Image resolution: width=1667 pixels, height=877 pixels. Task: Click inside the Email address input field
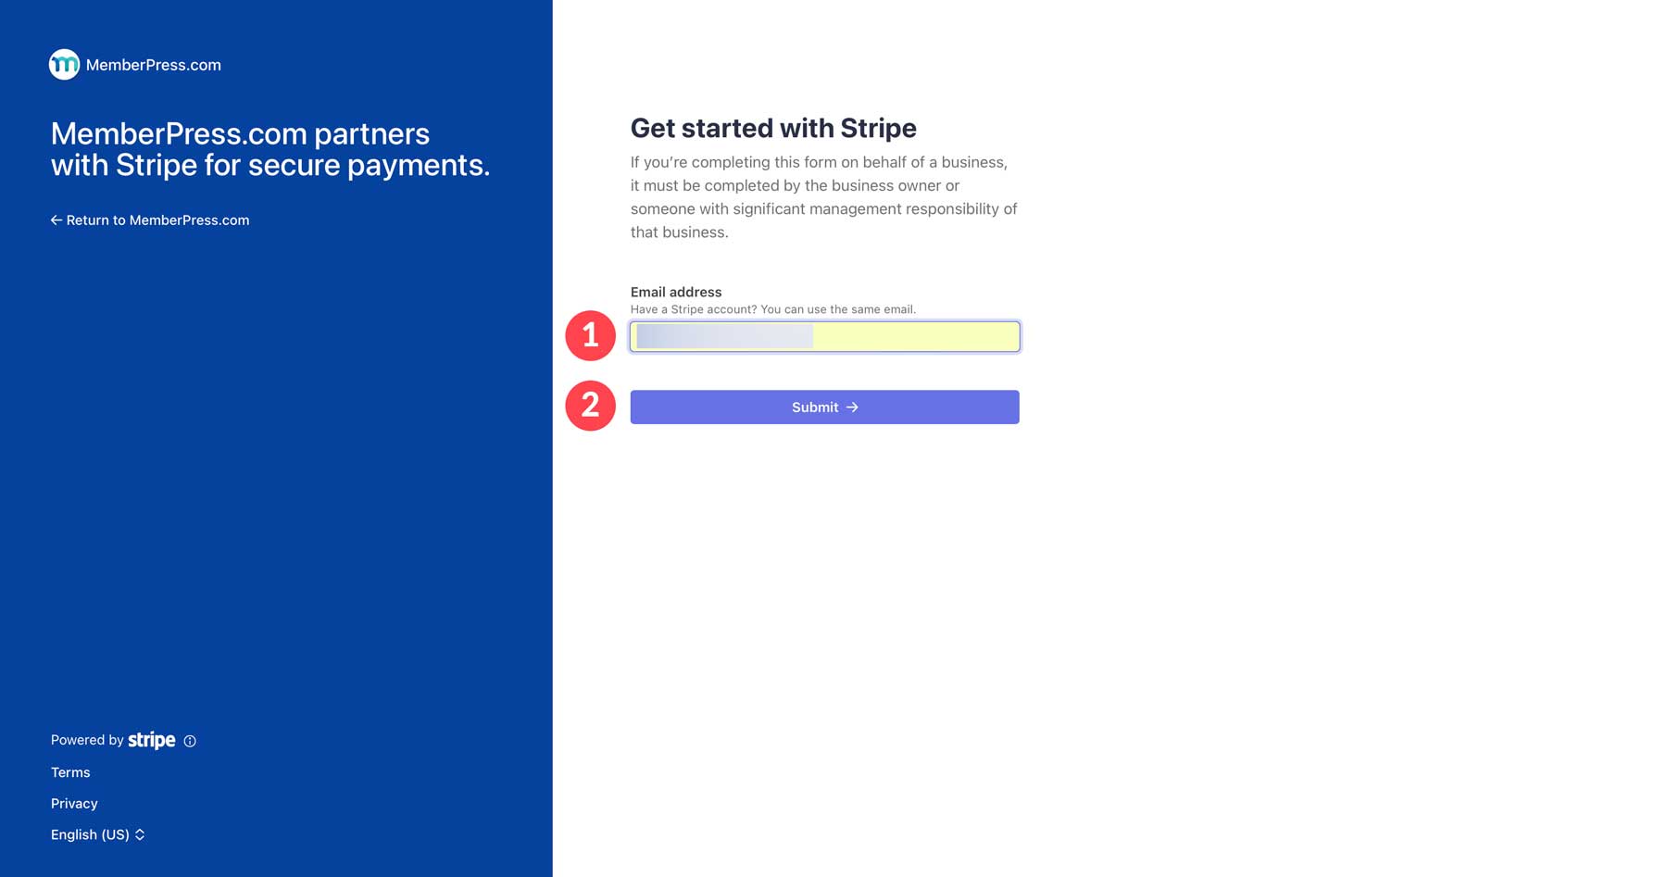[x=824, y=336]
